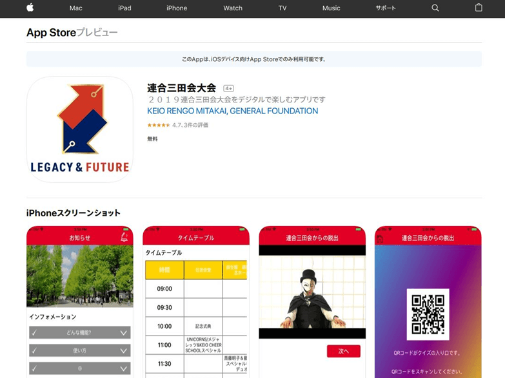Click the QRコードがクイズの入り口です text
Image resolution: width=505 pixels, height=378 pixels.
click(428, 353)
